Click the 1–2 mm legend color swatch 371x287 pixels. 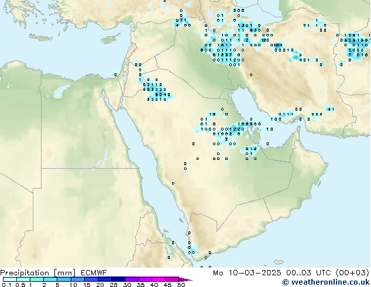pyautogui.click(x=37, y=279)
